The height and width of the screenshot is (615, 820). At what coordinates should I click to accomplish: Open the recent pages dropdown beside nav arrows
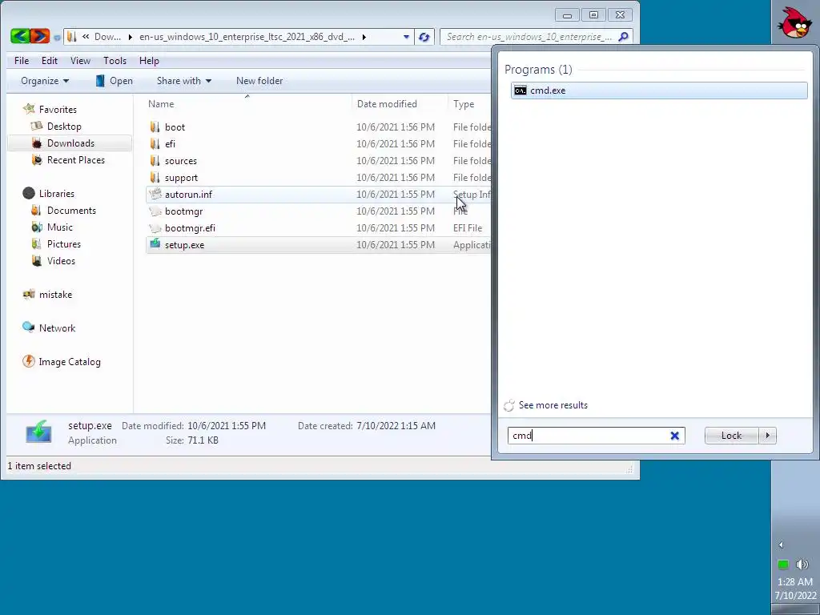click(x=57, y=37)
